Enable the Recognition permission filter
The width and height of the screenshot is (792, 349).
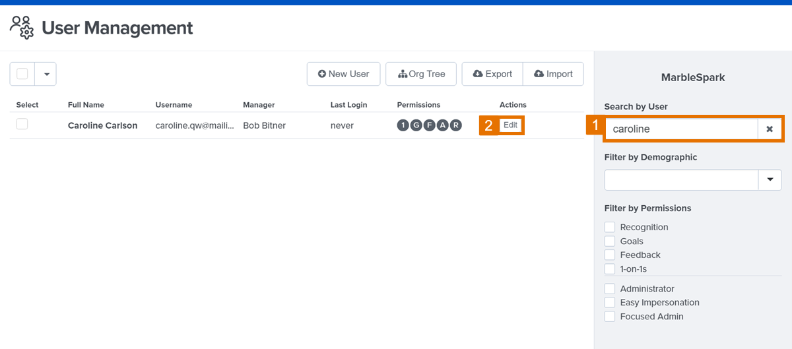click(x=610, y=227)
